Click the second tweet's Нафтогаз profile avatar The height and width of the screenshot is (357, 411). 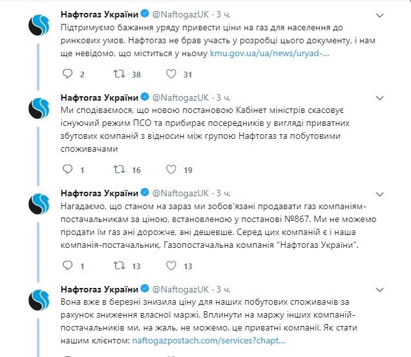pos(39,109)
